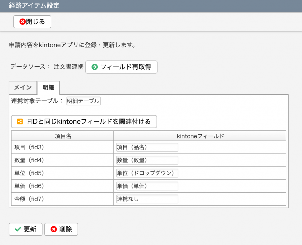Click the 単位 (fid5) row label
Viewport: 302px width, 245px height.
(29, 173)
